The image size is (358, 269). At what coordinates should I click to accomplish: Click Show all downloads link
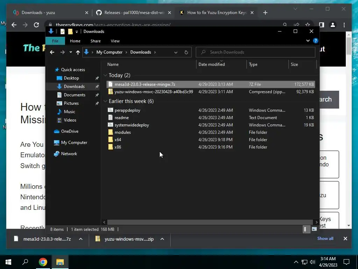point(325,239)
